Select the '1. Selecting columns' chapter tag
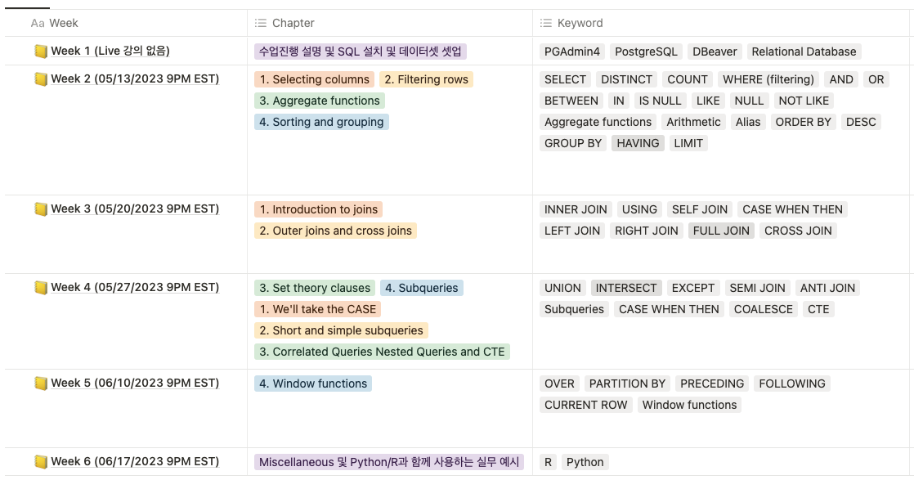Screen dimensions: 914x480 (314, 79)
